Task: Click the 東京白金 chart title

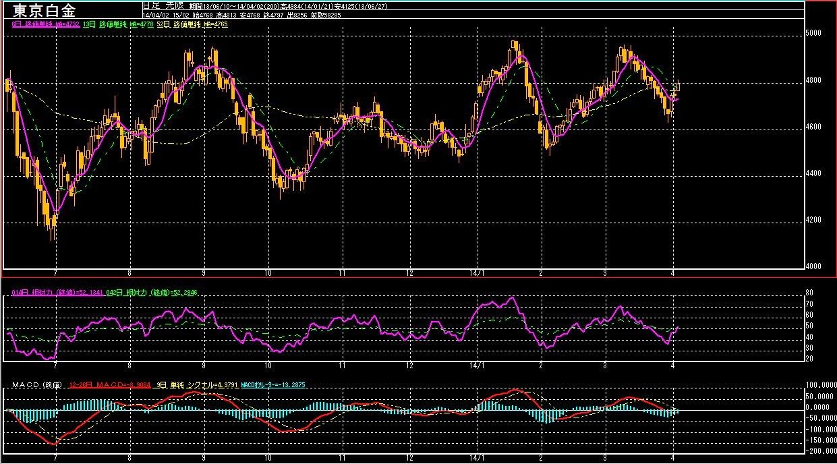Action: (x=44, y=11)
